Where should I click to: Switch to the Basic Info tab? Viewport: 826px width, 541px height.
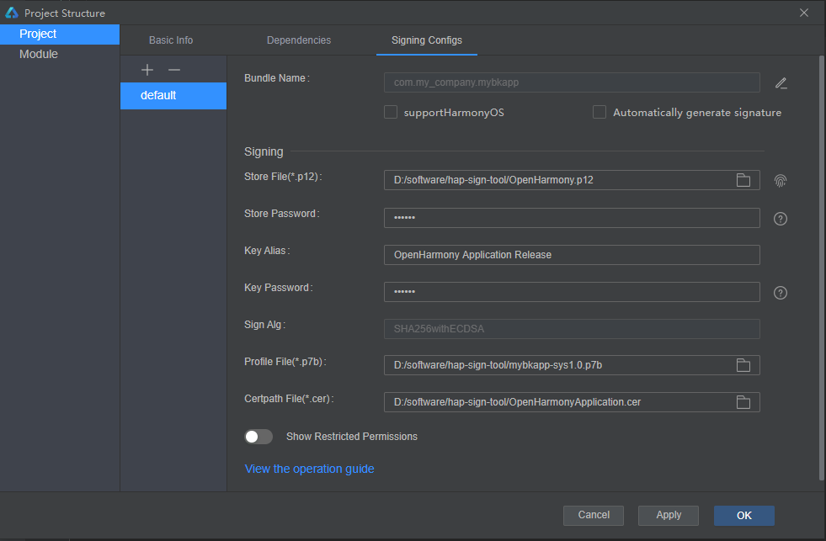(170, 40)
